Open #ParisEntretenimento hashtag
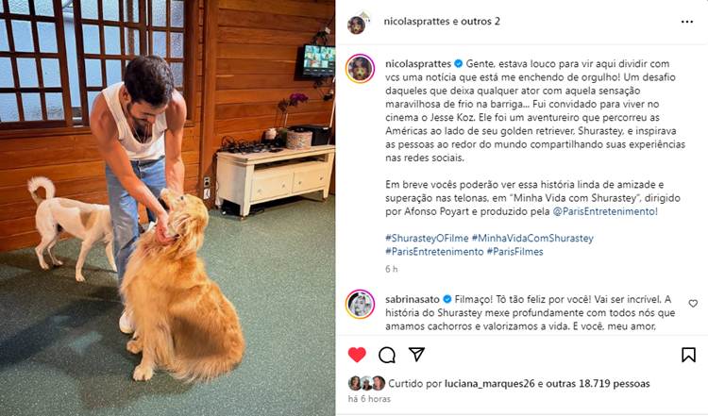This screenshot has width=708, height=416. [434, 252]
